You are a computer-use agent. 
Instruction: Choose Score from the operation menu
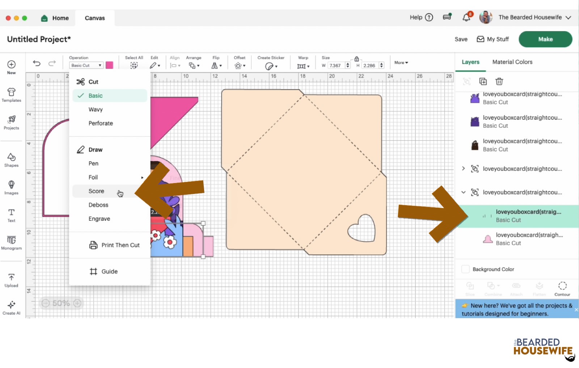point(96,191)
